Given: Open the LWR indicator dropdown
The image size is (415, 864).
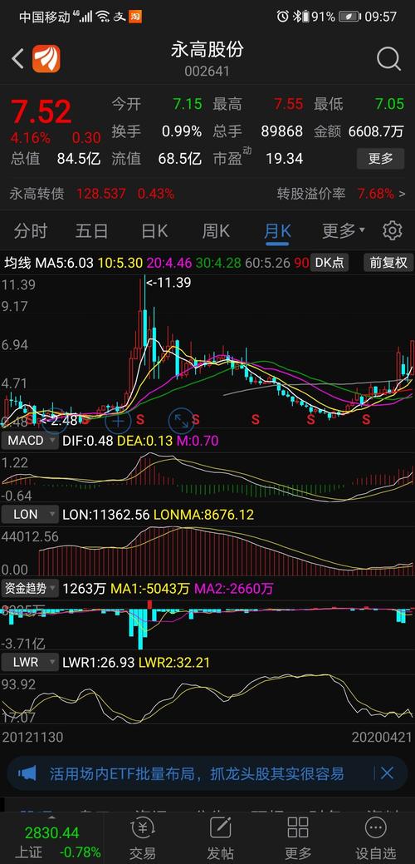Looking at the screenshot, I should (x=29, y=662).
